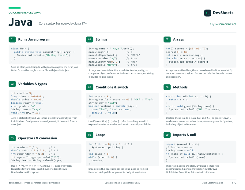The height and width of the screenshot is (190, 245).
Task: Click the "Loops" section heading
Action: pyautogui.click(x=100, y=135)
